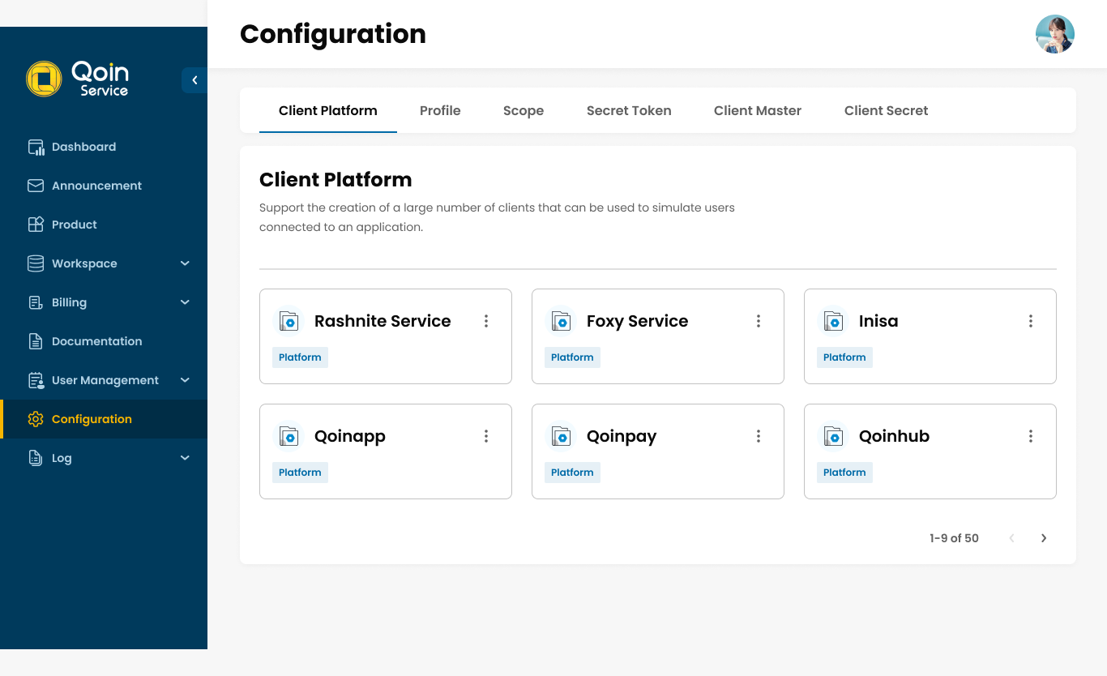Image resolution: width=1107 pixels, height=676 pixels.
Task: Click the Platform badge on Foxy Service
Action: [572, 357]
